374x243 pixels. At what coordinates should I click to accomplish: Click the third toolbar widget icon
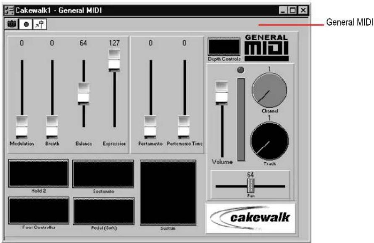point(40,24)
